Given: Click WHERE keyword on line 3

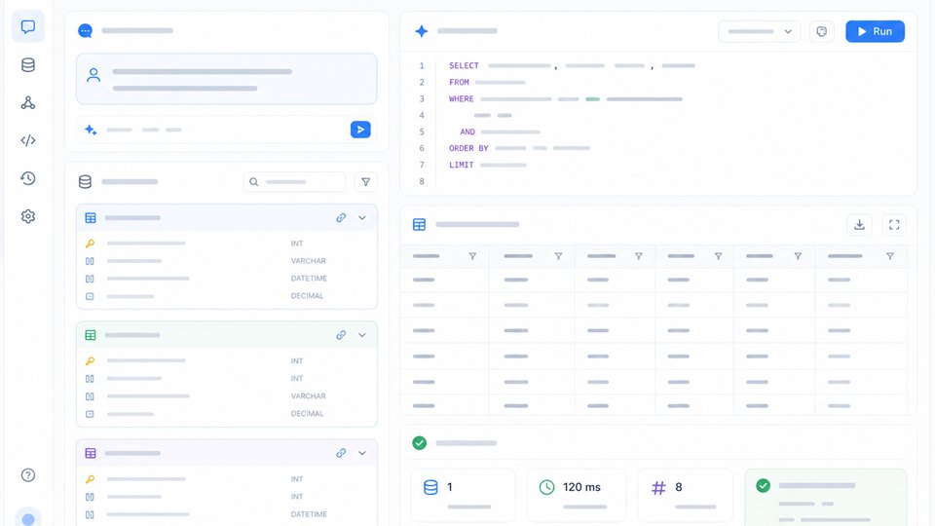Looking at the screenshot, I should (462, 99).
